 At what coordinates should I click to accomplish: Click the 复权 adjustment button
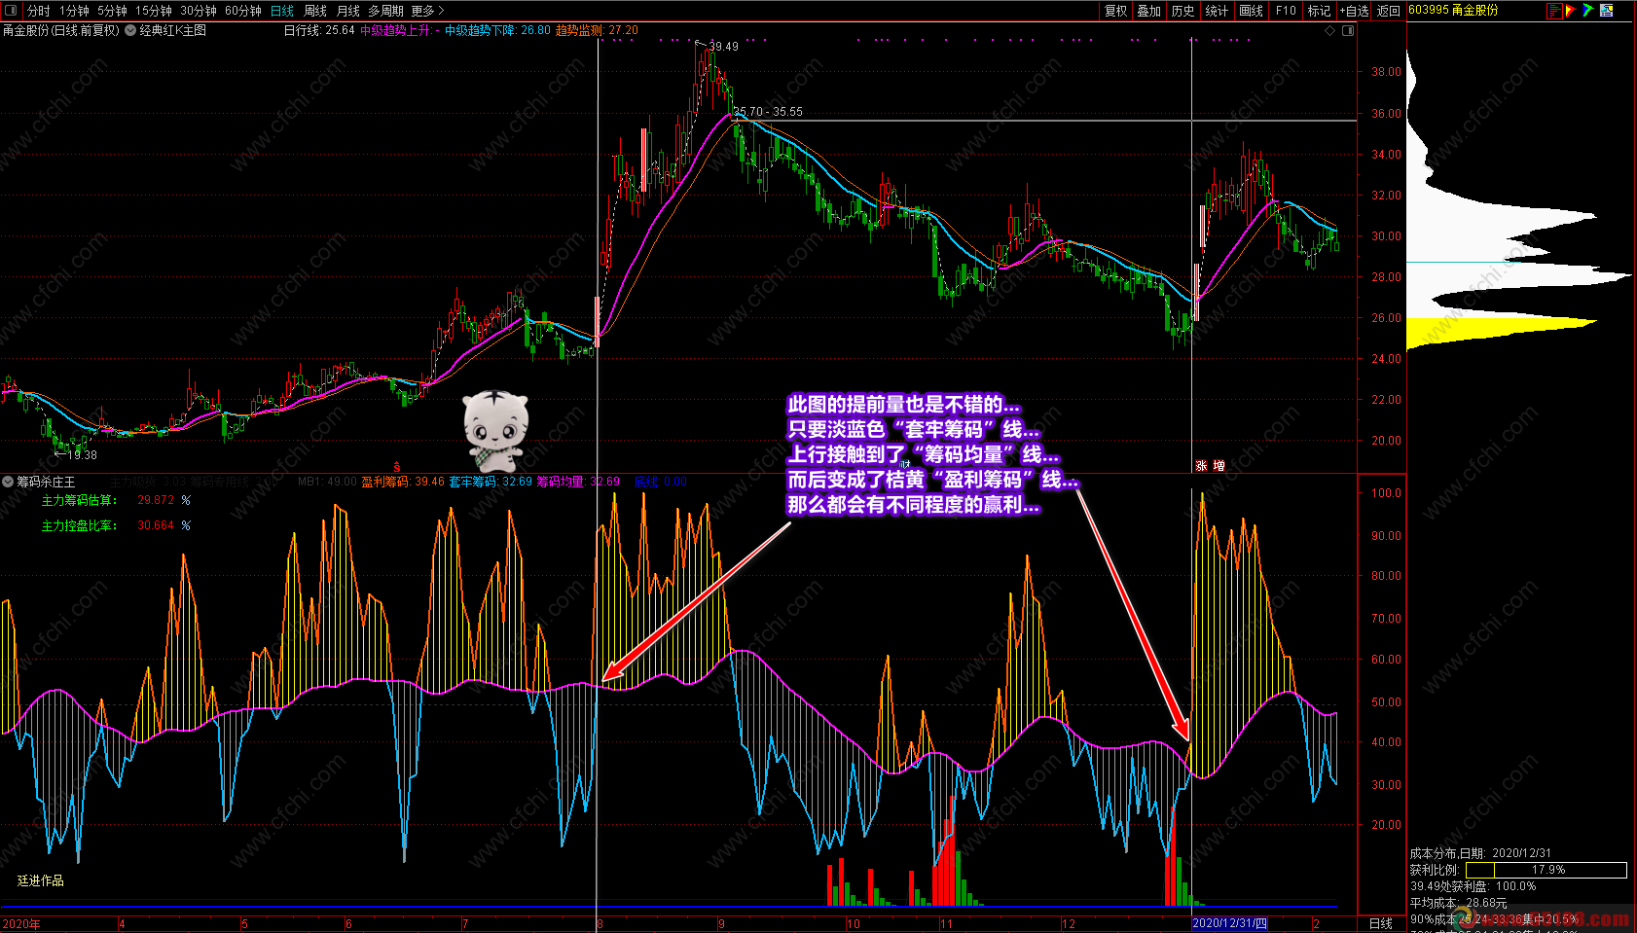point(1116,11)
